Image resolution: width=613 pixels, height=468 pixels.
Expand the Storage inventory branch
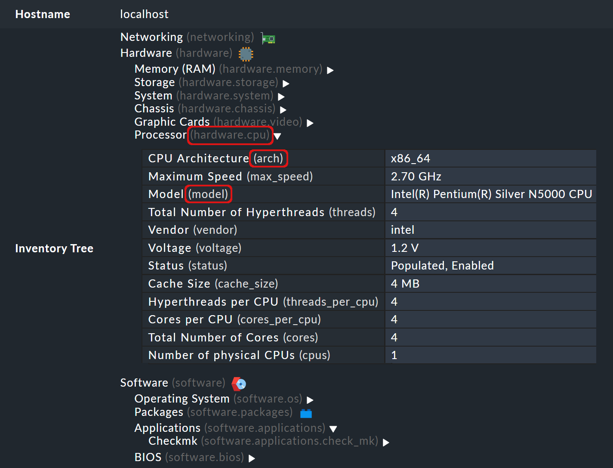coord(286,84)
